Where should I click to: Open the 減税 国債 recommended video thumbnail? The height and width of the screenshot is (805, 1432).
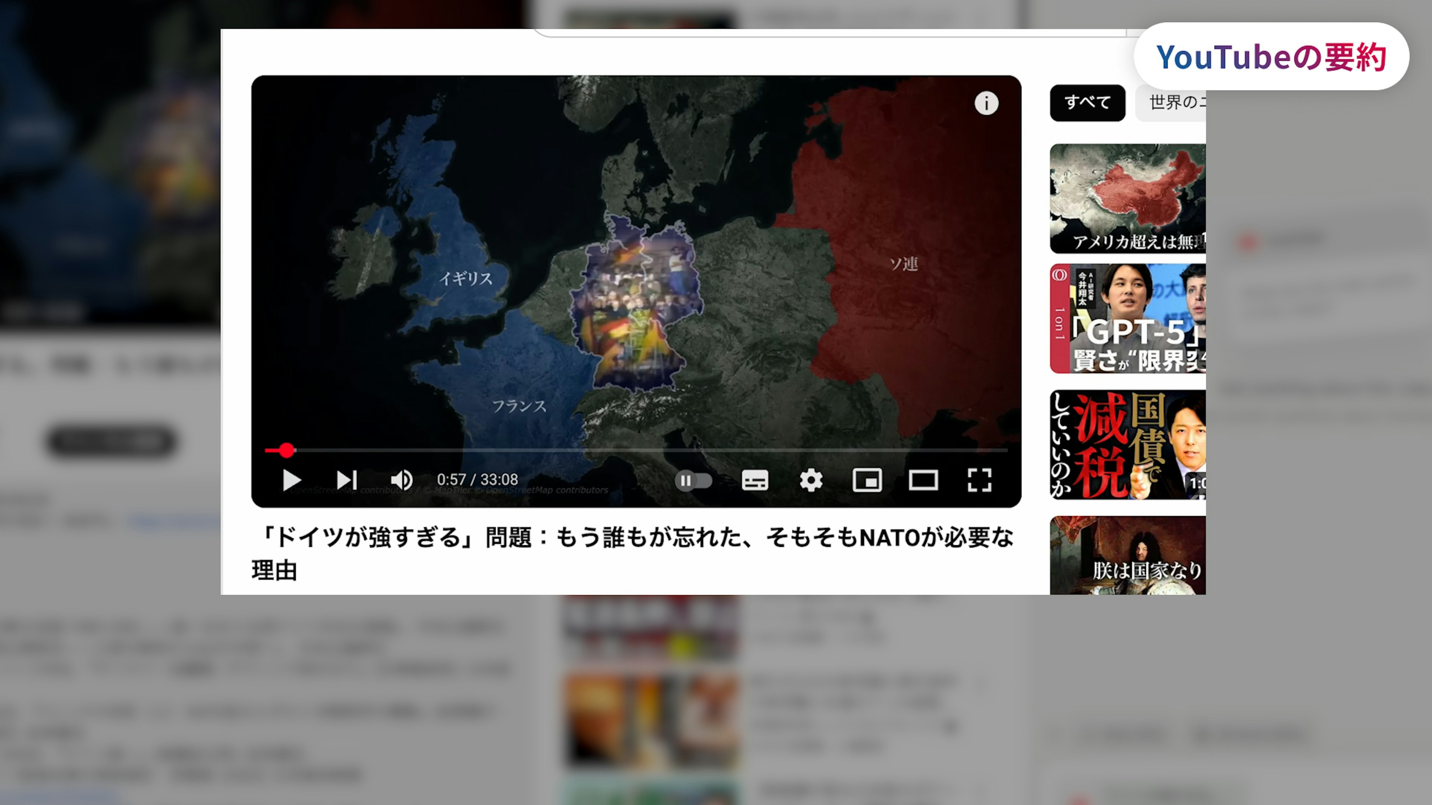(x=1127, y=445)
